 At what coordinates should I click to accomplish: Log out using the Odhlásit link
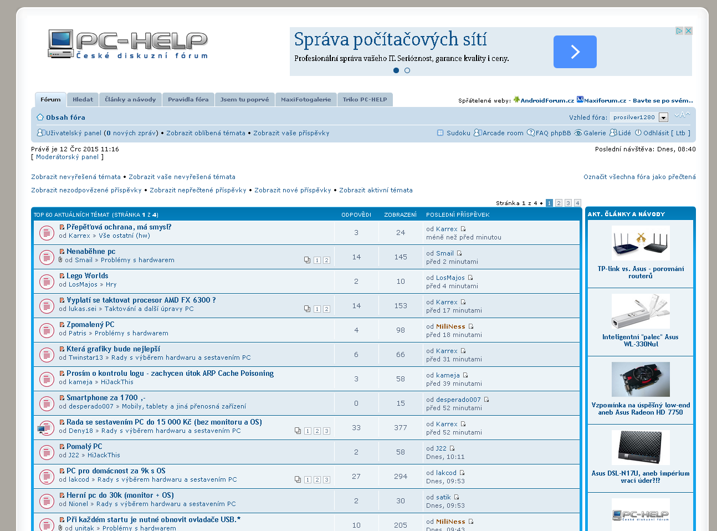[655, 133]
